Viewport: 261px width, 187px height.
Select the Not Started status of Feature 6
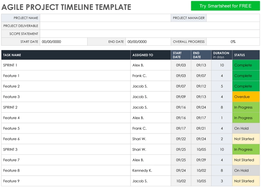(x=246, y=139)
